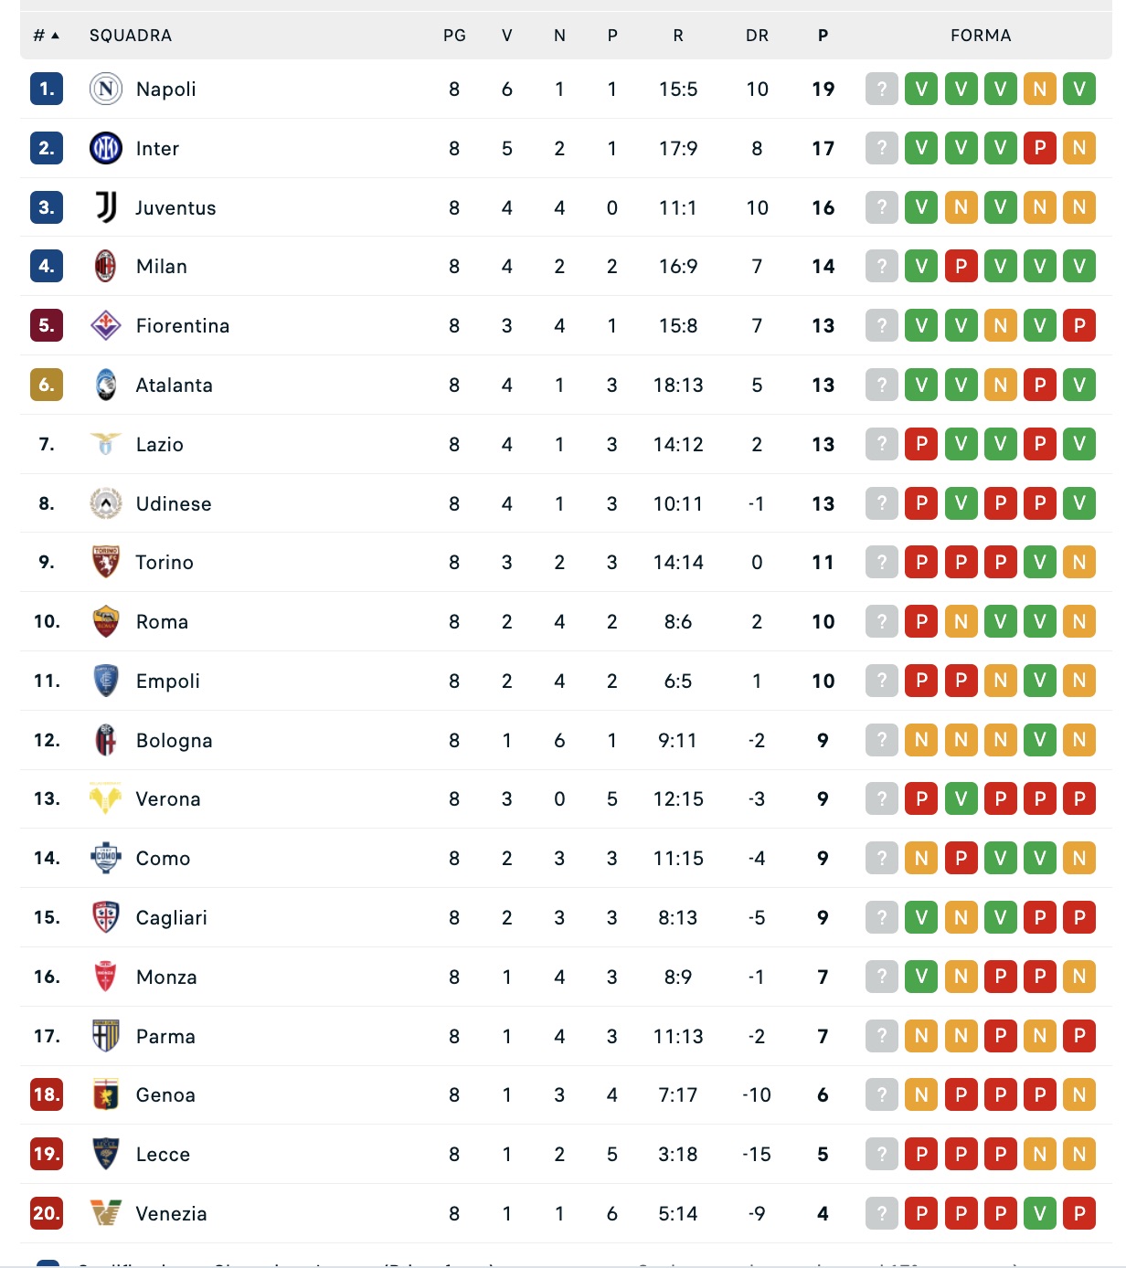Sort by bold P points column header
The image size is (1126, 1268).
pyautogui.click(x=823, y=36)
